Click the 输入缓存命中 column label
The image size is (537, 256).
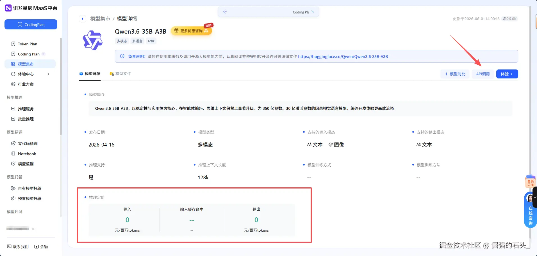click(x=192, y=210)
